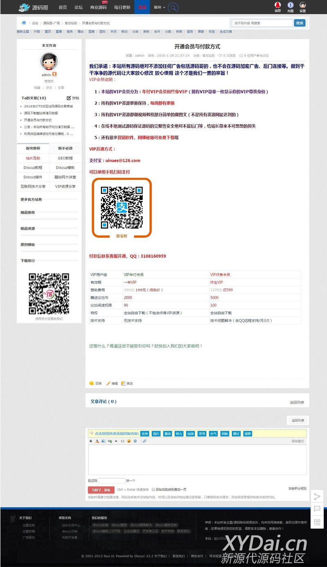Click the 推送 push icon below article
This screenshot has height=567, width=327.
123,383
